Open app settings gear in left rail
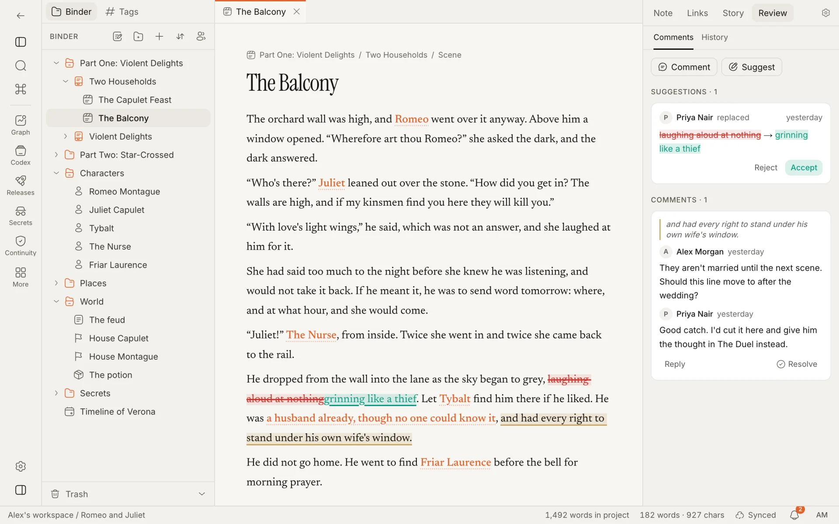839x524 pixels. pyautogui.click(x=21, y=466)
